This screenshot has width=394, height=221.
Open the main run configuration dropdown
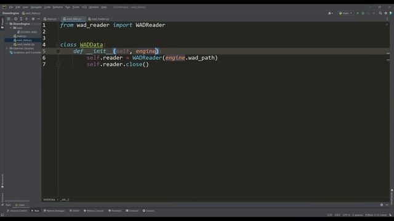pyautogui.click(x=345, y=13)
